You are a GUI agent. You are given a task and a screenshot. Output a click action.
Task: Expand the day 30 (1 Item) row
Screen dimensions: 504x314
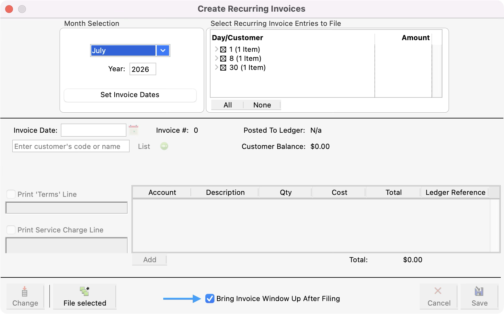[x=216, y=67]
